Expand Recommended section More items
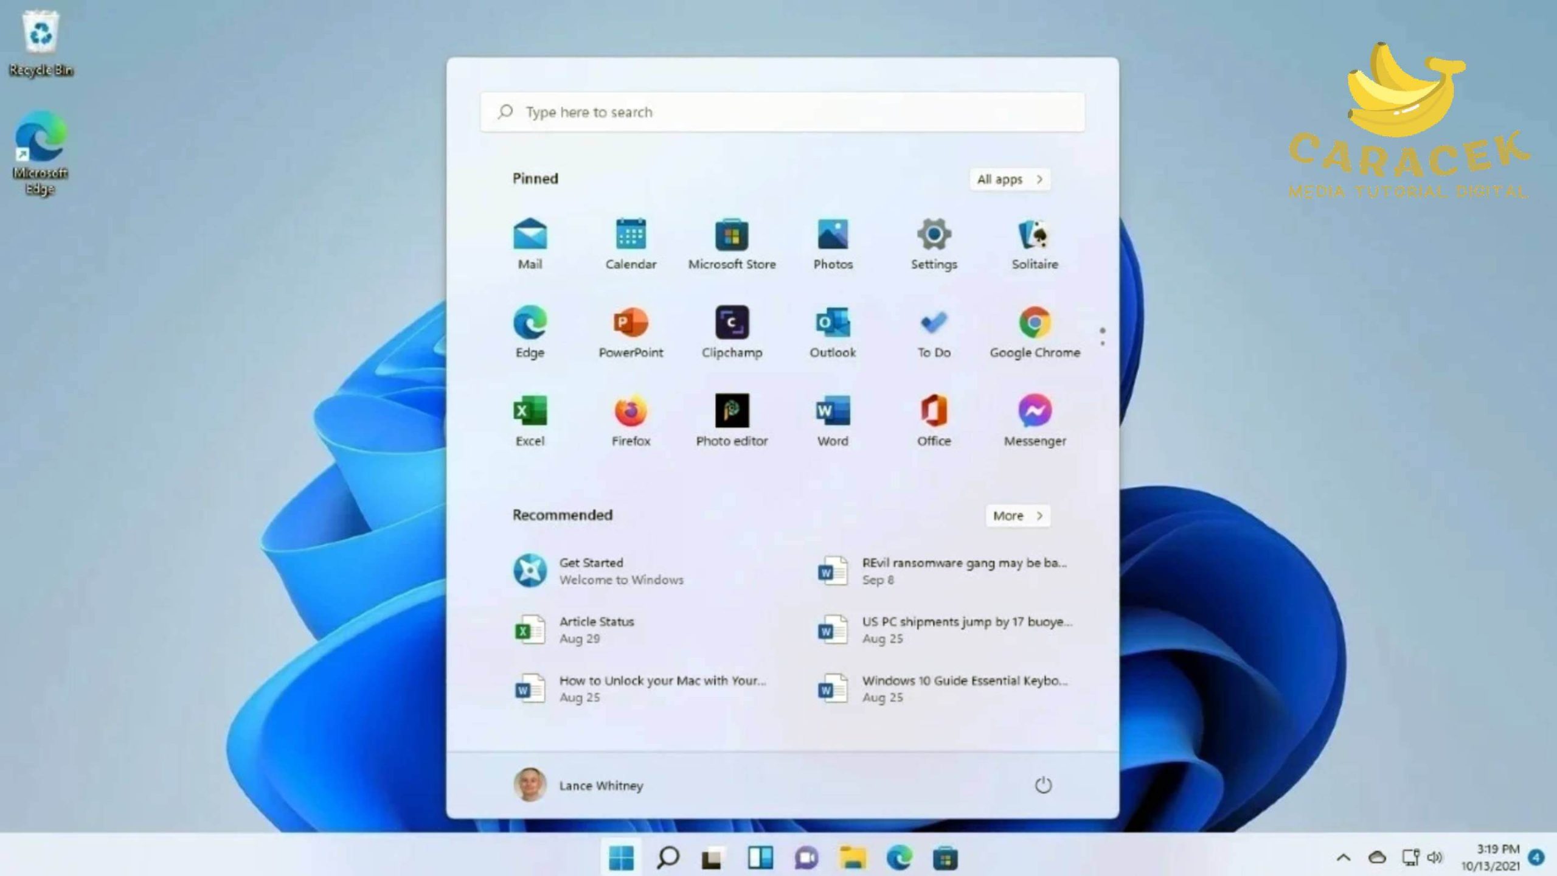The width and height of the screenshot is (1557, 876). (1017, 515)
